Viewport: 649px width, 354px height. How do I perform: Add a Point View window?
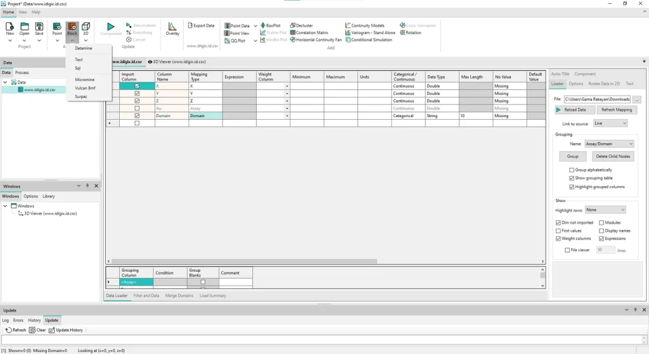pyautogui.click(x=237, y=33)
